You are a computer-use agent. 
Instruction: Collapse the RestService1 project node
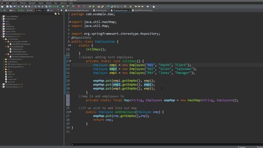point(2,37)
